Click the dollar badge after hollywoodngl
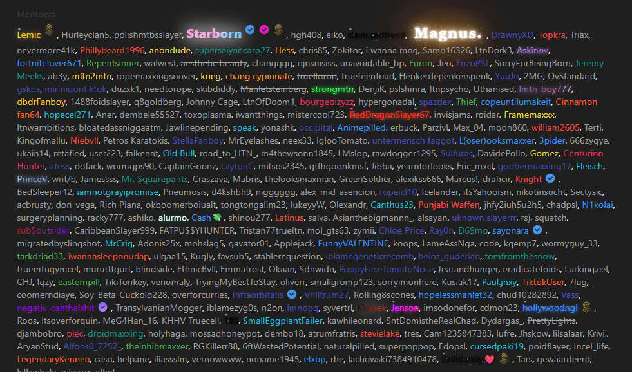Viewport: 632px width, 372px height. pyautogui.click(x=586, y=308)
